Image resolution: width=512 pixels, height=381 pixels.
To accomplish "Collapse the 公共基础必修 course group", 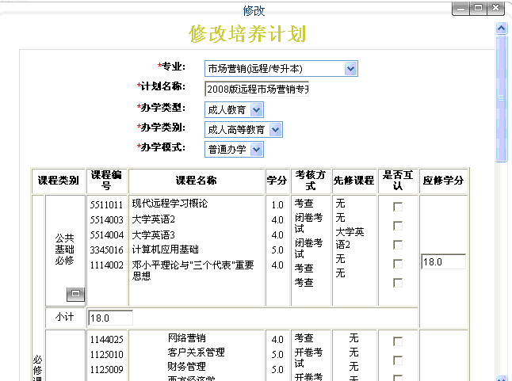I will (x=75, y=294).
